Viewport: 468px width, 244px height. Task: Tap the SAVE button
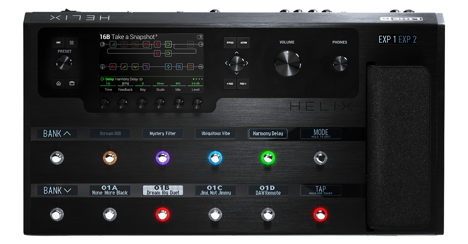pyautogui.click(x=58, y=42)
